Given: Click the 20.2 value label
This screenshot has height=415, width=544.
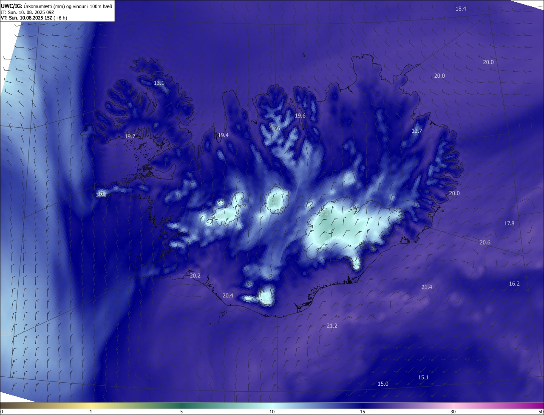Looking at the screenshot, I should click(x=195, y=276).
